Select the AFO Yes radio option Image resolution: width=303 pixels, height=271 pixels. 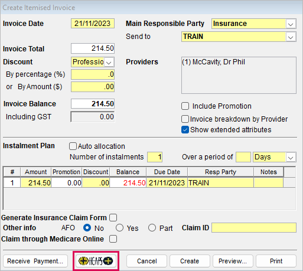pos(119,228)
